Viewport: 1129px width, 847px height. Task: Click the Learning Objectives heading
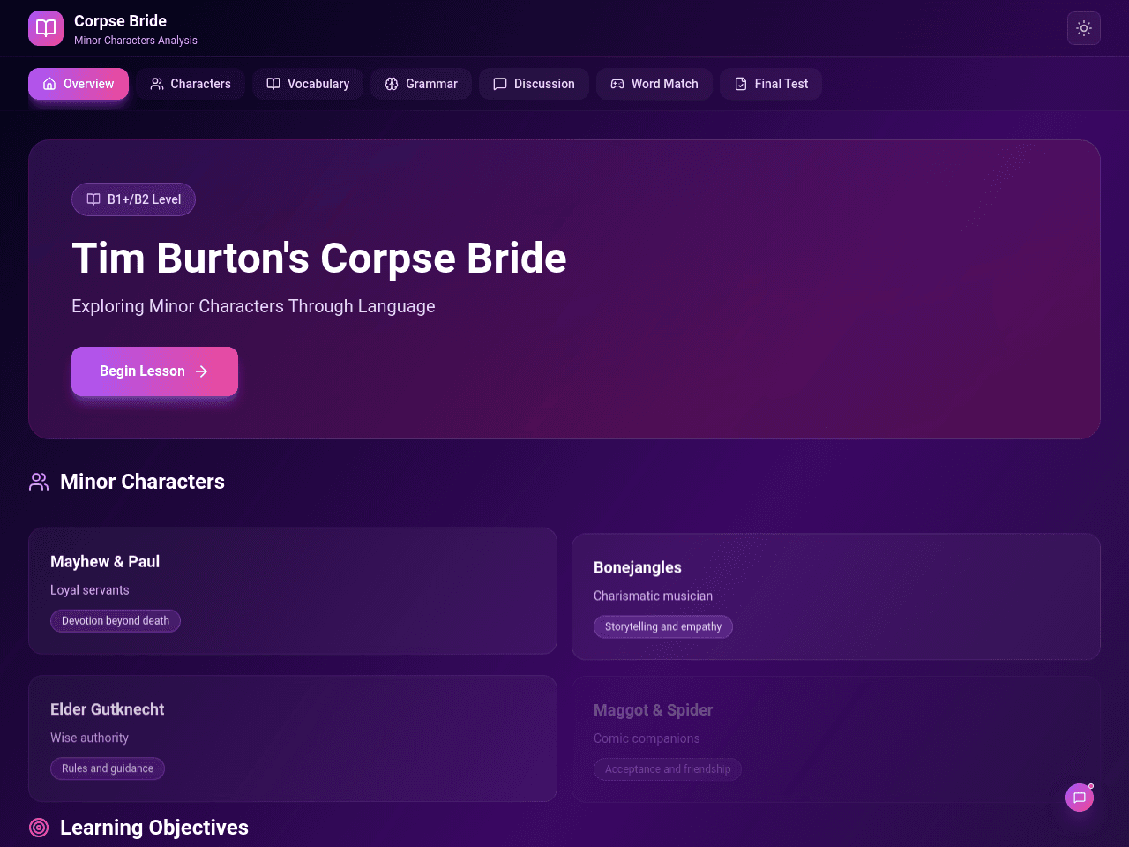pos(154,828)
